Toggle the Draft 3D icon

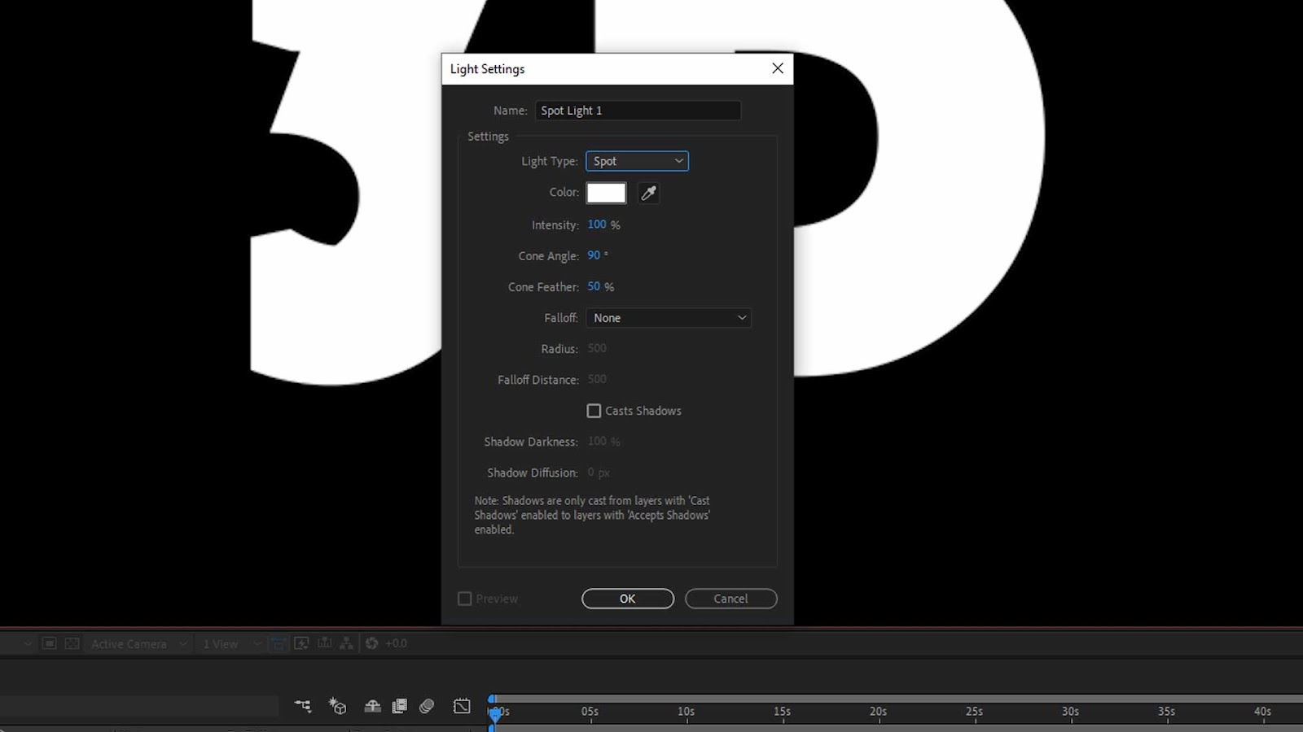click(337, 706)
